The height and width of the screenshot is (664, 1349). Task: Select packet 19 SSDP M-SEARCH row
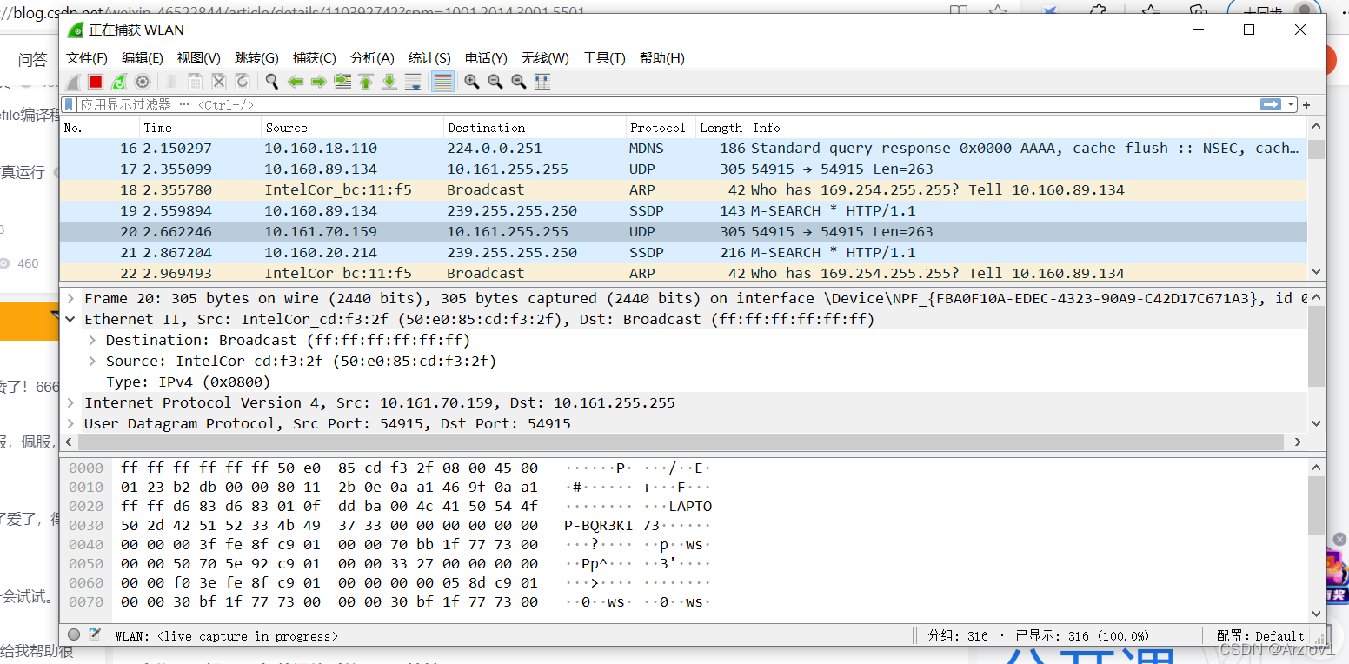coord(683,211)
